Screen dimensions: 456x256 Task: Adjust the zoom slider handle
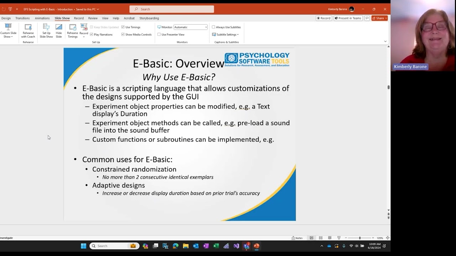tap(360, 238)
